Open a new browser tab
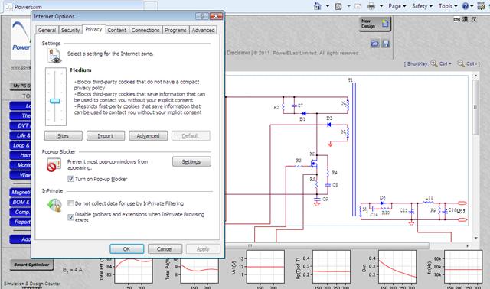490x289 pixels. tap(151, 6)
